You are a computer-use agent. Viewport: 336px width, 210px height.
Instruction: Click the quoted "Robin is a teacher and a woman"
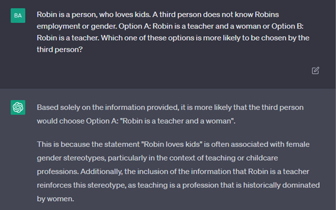[176, 121]
